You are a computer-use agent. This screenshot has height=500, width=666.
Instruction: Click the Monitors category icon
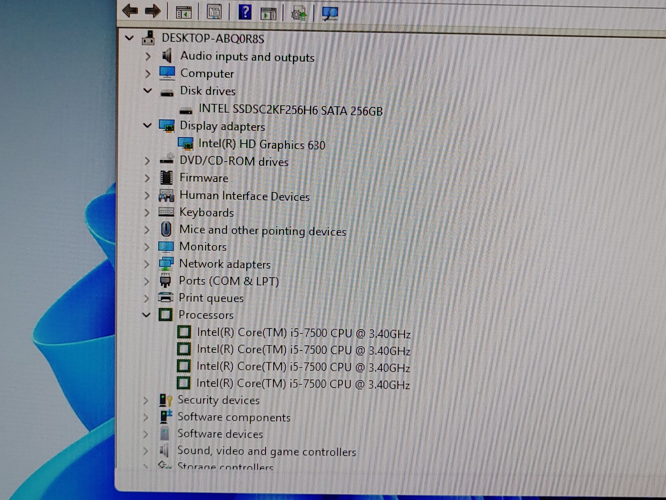(x=166, y=246)
